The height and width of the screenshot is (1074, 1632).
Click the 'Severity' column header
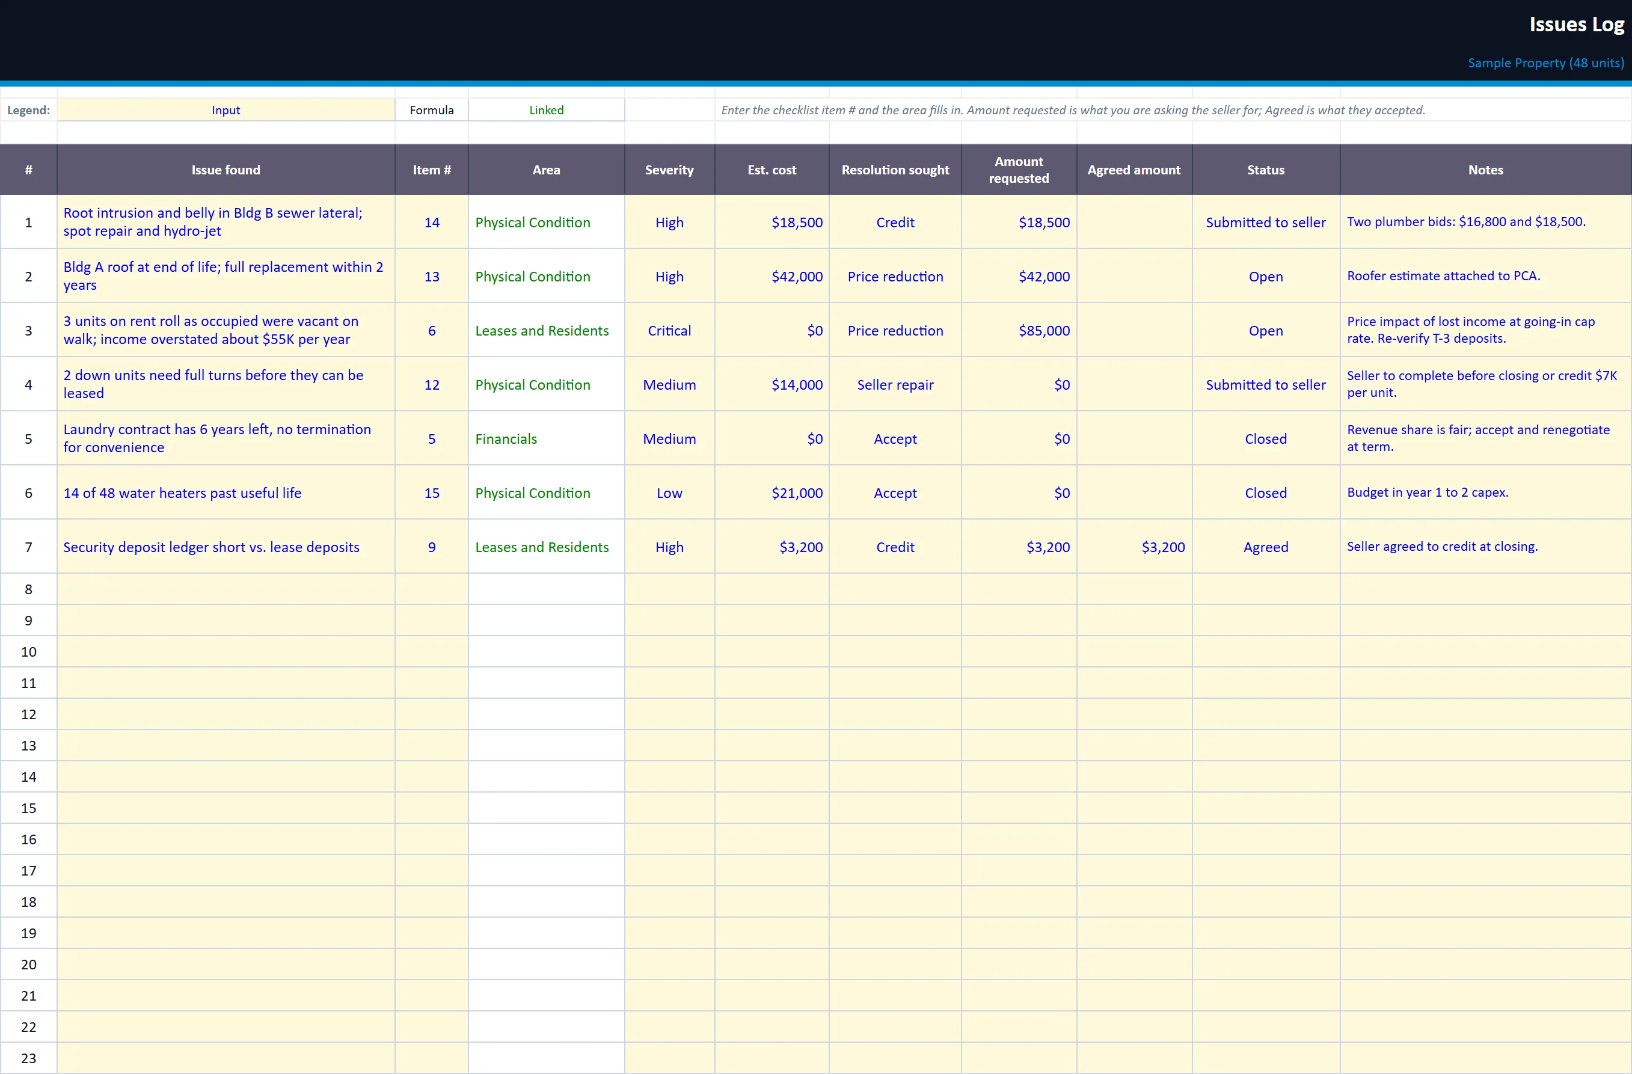coord(669,170)
